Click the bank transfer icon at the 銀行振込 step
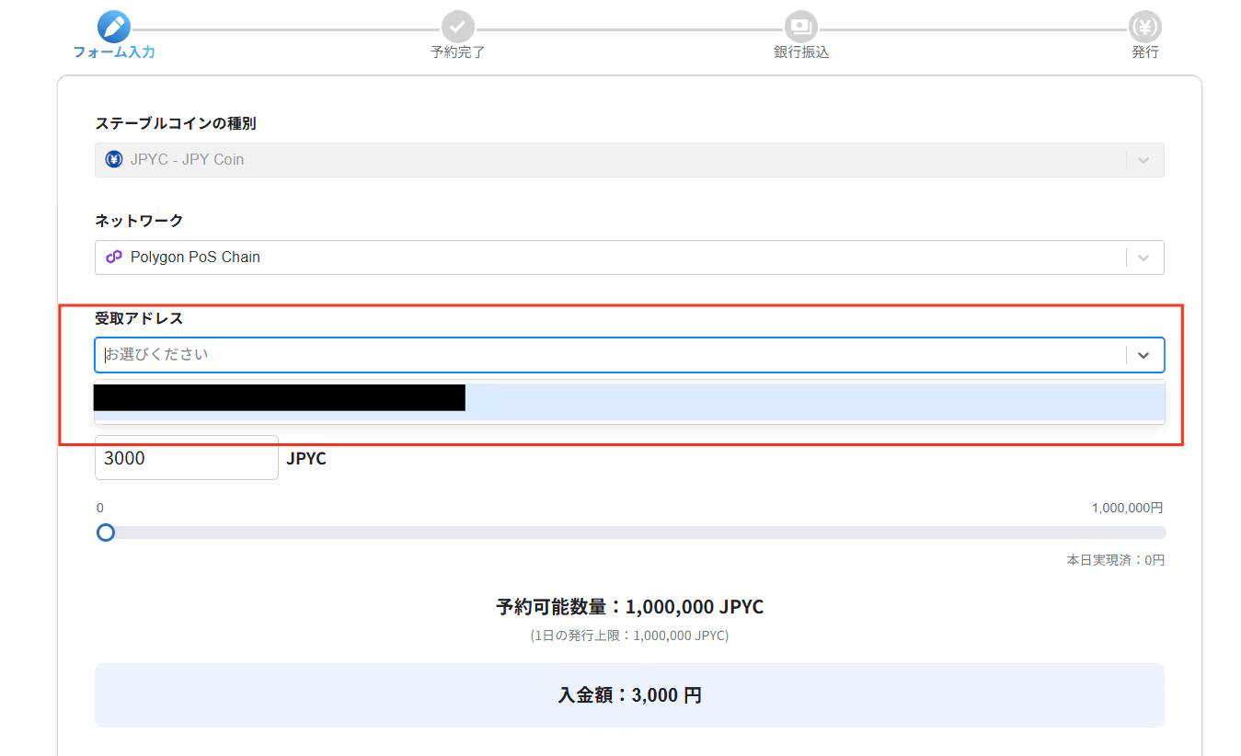Image resolution: width=1241 pixels, height=756 pixels. (x=799, y=27)
